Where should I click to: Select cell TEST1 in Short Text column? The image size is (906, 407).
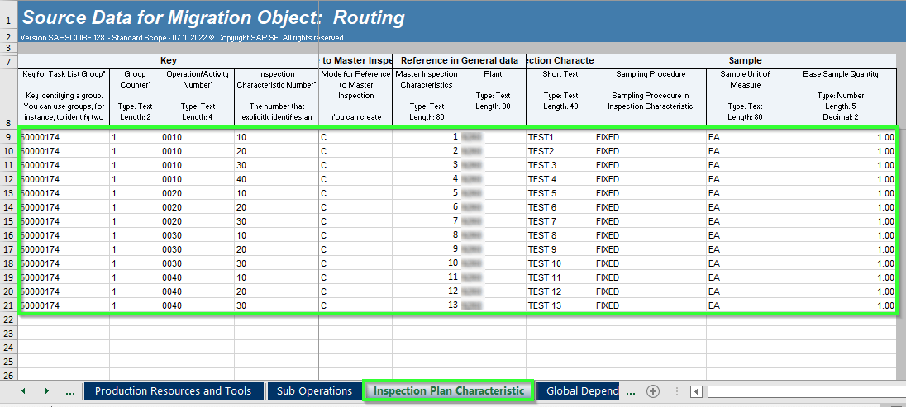560,137
